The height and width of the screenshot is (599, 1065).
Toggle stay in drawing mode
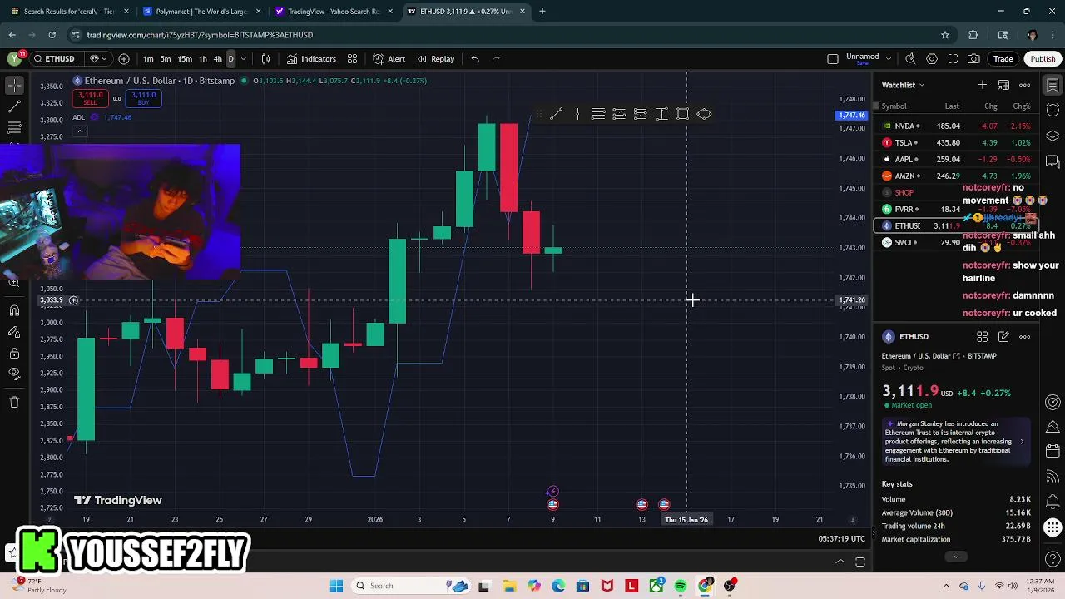click(x=14, y=333)
